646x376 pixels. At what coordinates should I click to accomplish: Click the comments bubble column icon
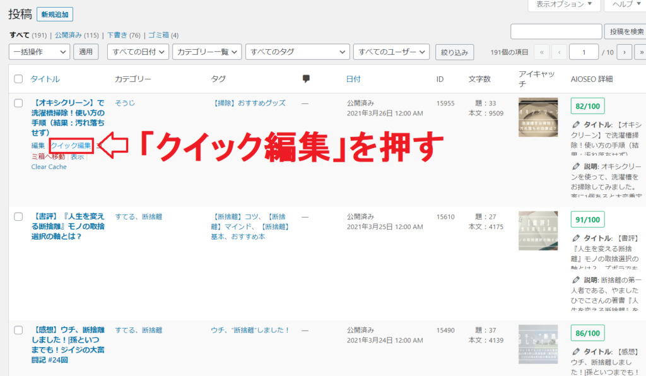coord(306,79)
